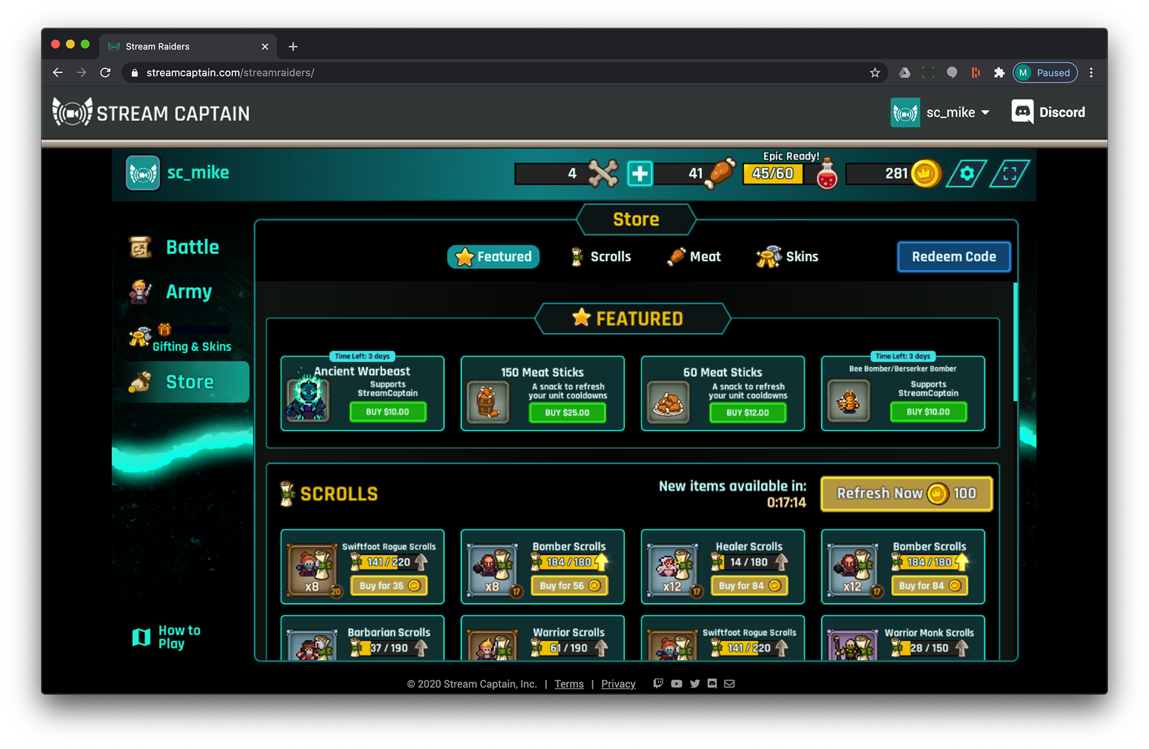Buy Bee Bomber skin for $10.00
This screenshot has width=1149, height=749.
pyautogui.click(x=928, y=412)
